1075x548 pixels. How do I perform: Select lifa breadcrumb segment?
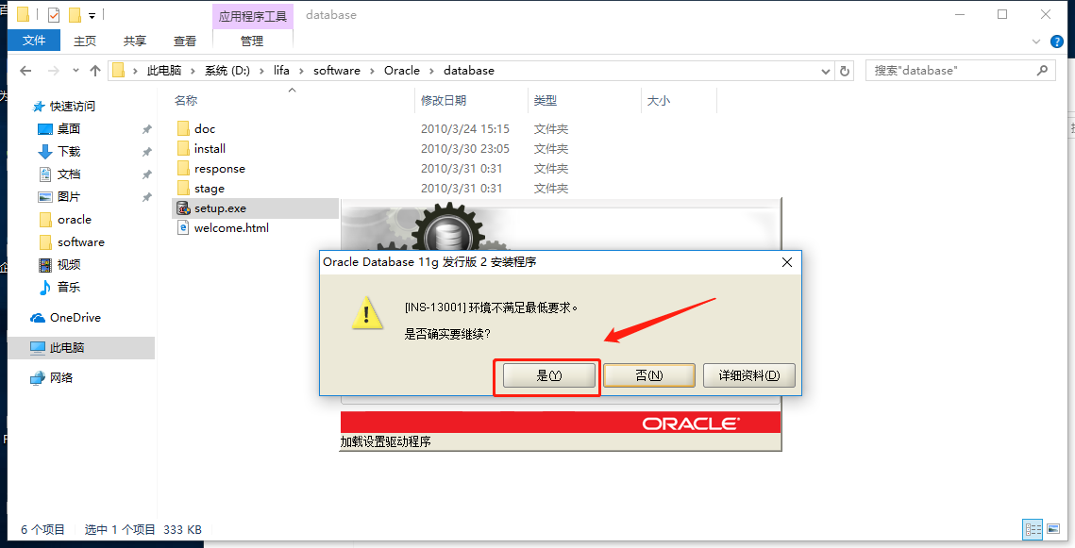[281, 71]
